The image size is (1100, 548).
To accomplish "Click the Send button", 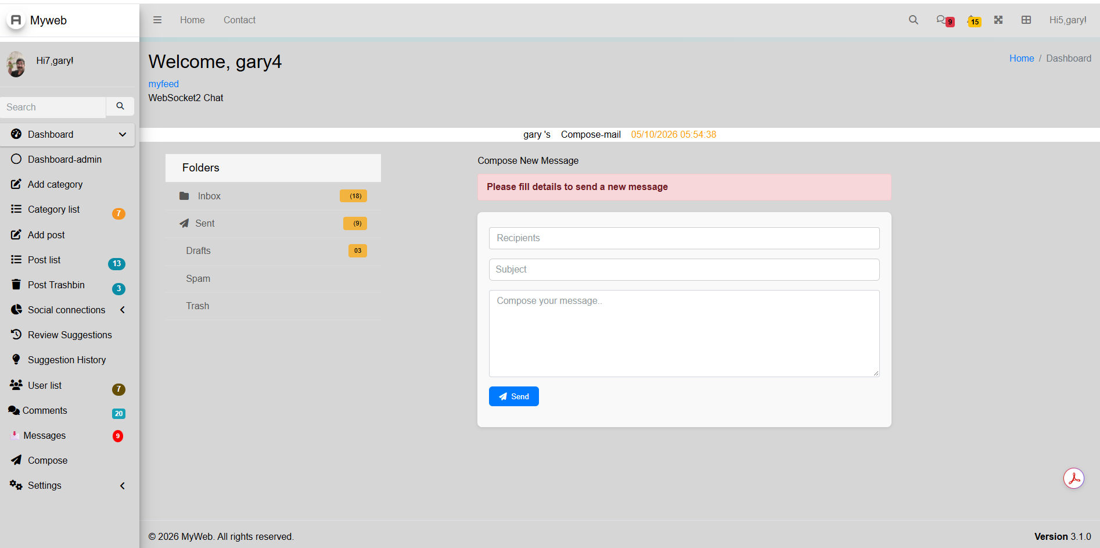I will point(513,396).
